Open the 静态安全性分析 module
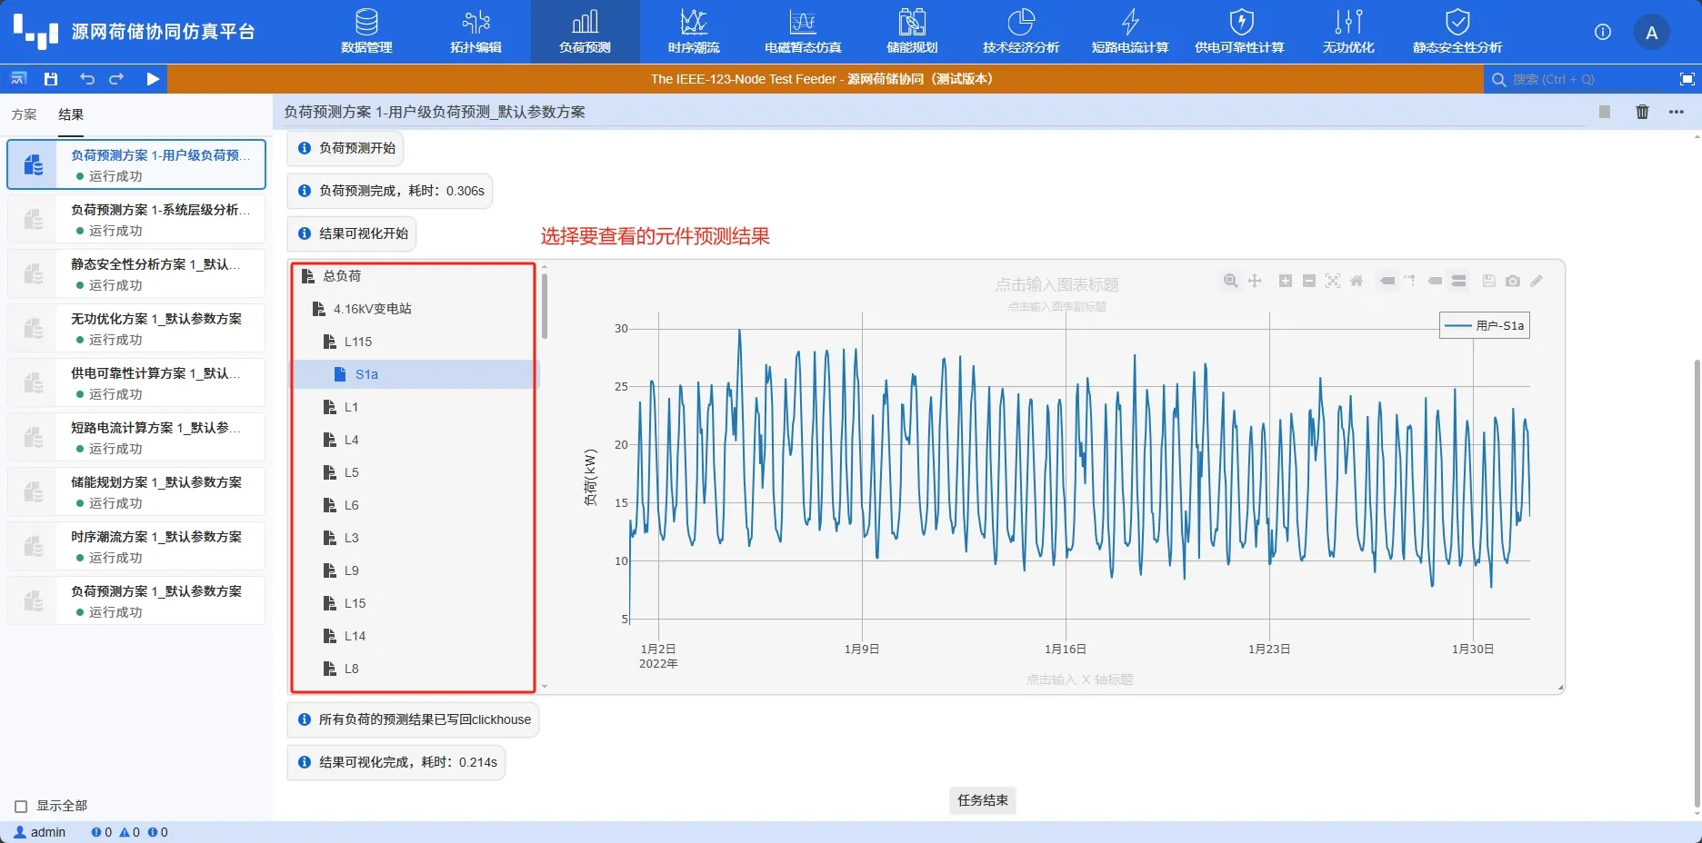The height and width of the screenshot is (843, 1702). [1457, 31]
